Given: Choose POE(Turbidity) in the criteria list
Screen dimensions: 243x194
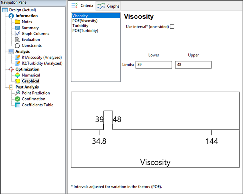Looking at the screenshot, I should click(85, 31).
